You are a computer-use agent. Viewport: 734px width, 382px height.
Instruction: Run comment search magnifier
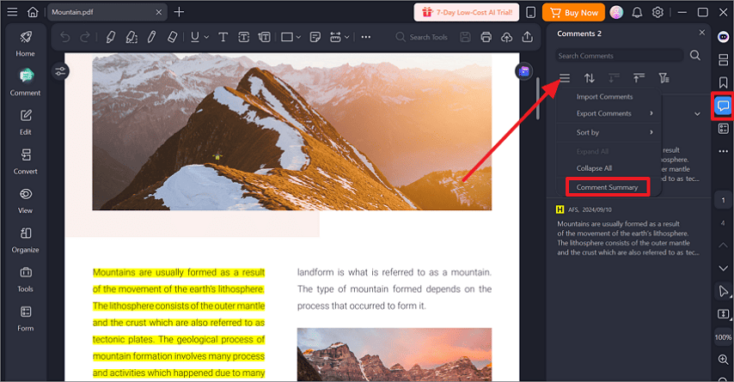point(695,56)
